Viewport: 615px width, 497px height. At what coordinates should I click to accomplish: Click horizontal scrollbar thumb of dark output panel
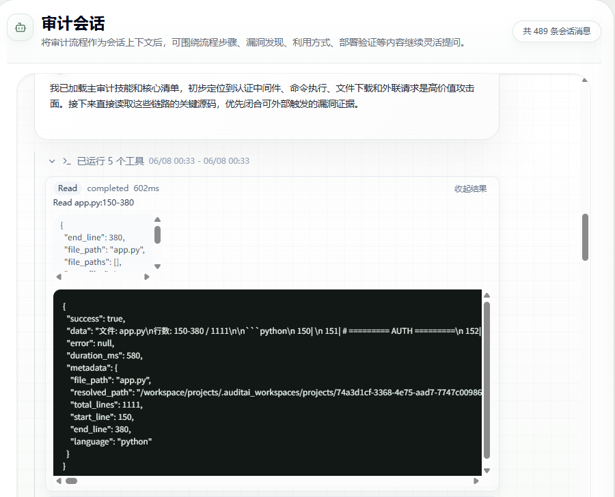[71, 481]
